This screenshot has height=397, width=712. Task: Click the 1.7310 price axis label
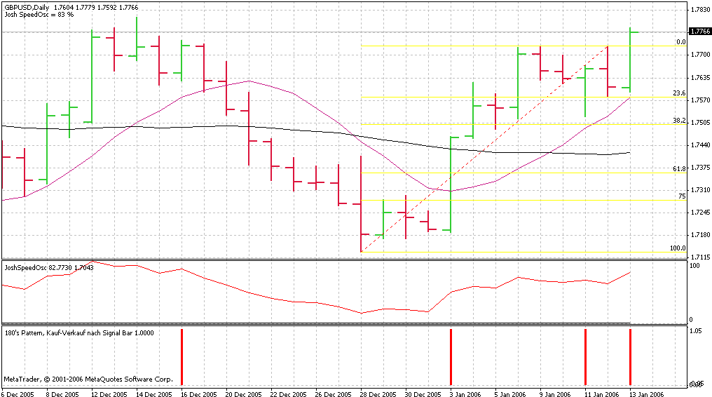(700, 190)
